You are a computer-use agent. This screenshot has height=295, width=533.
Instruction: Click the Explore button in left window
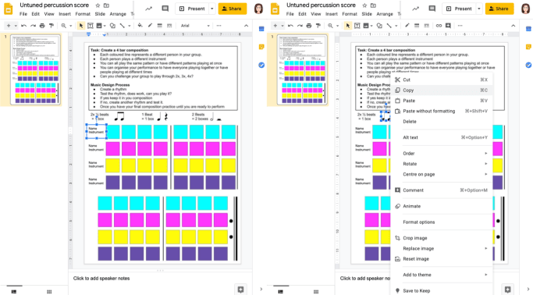[240, 290]
